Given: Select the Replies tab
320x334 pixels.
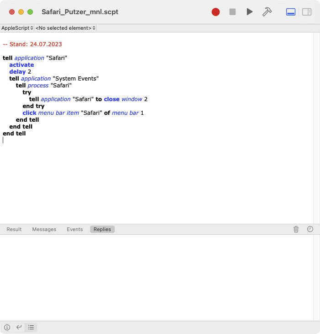Looking at the screenshot, I should 102,229.
